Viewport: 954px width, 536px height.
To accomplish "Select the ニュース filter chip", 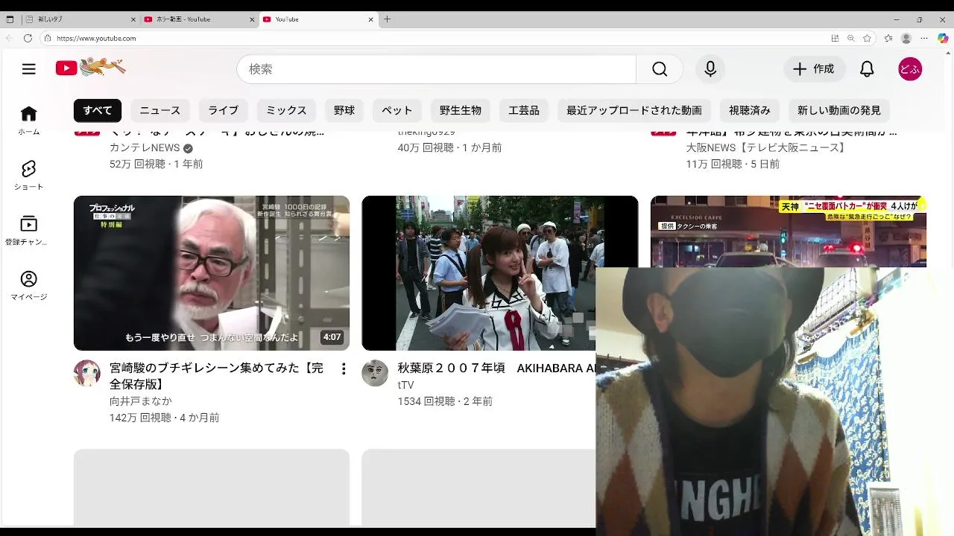I will pos(160,110).
